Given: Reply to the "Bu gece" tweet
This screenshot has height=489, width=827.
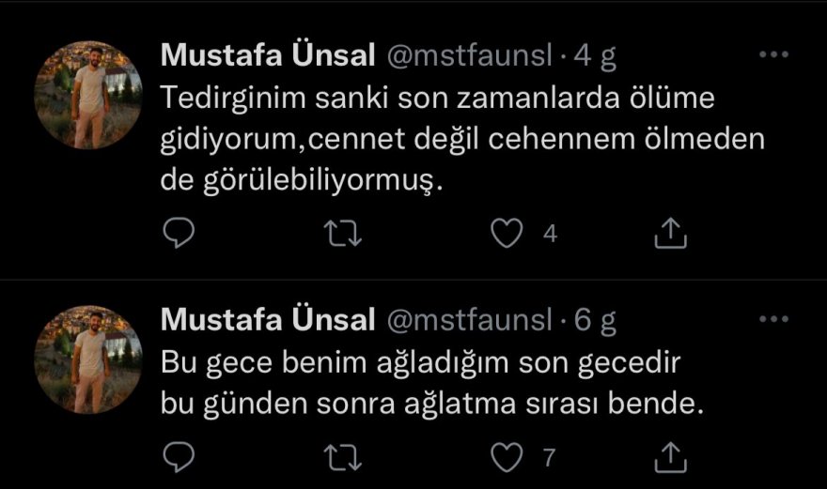Looking at the screenshot, I should [178, 457].
